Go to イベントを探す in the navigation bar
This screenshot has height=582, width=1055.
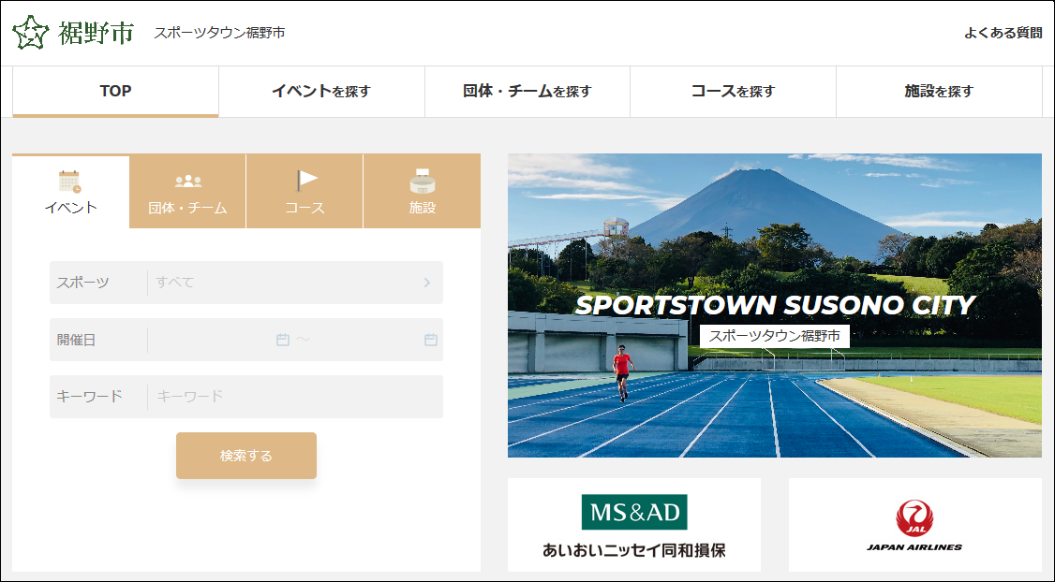click(x=321, y=92)
